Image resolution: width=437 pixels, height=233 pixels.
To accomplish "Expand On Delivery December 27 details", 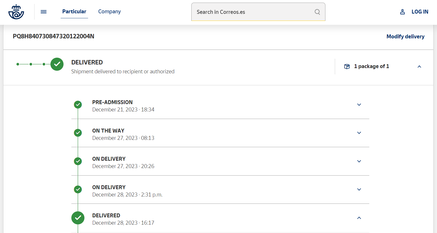I will pyautogui.click(x=359, y=161).
